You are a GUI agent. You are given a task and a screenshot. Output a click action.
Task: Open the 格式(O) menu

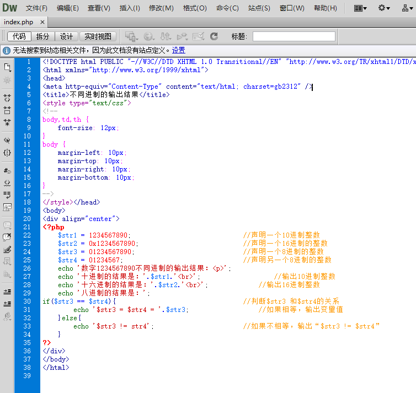point(195,8)
